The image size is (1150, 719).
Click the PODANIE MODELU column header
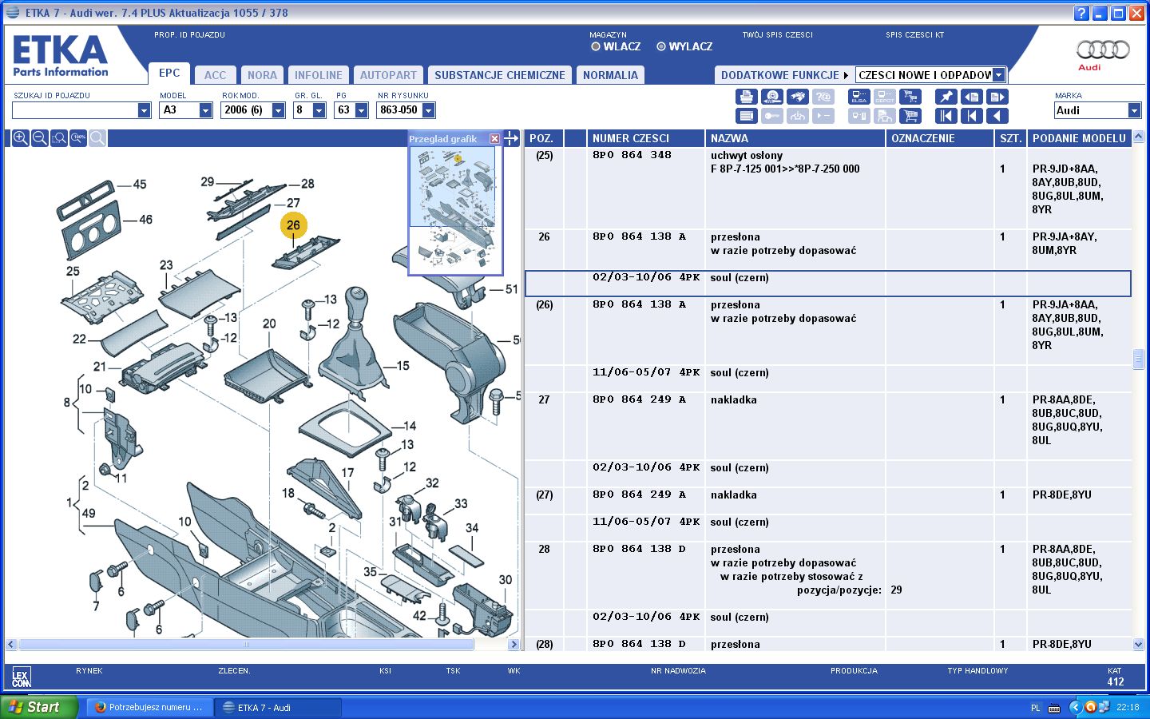pyautogui.click(x=1079, y=138)
